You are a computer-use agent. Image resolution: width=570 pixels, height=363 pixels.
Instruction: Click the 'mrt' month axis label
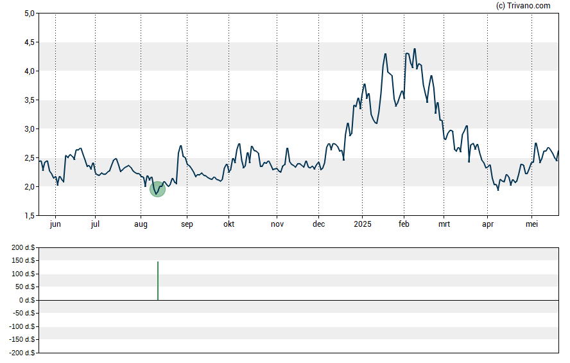[444, 224]
